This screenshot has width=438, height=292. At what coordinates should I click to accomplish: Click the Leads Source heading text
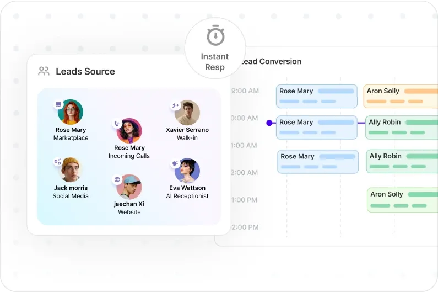(85, 71)
